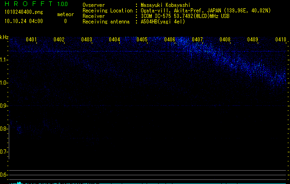Click the 0.8 frequency axis label

tap(4, 129)
